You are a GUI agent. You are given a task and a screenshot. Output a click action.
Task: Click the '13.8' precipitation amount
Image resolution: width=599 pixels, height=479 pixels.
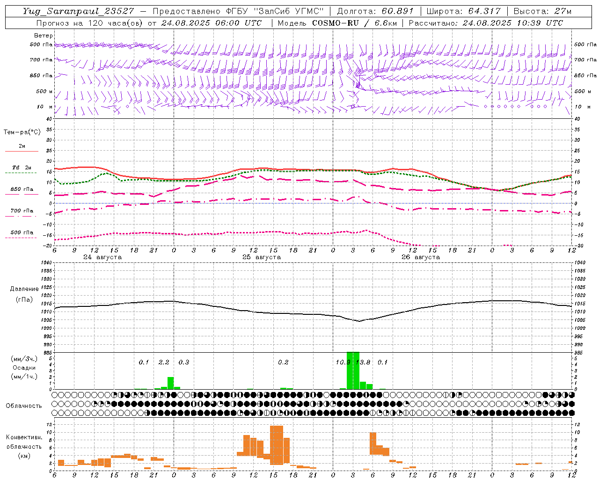coord(363,362)
